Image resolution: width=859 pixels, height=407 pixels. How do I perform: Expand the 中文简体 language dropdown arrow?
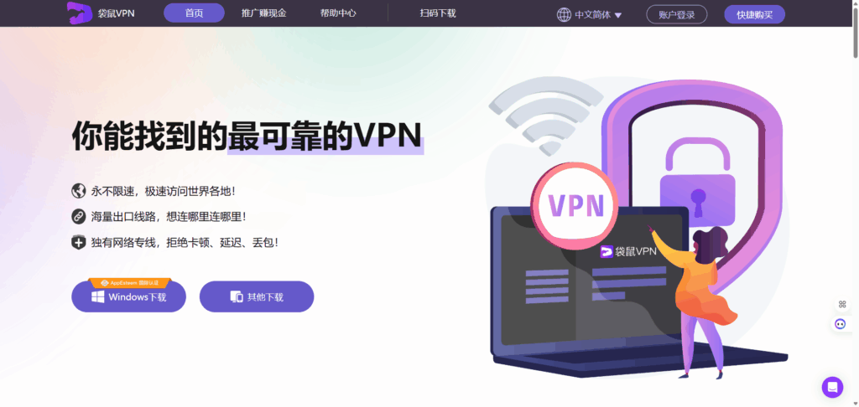pyautogui.click(x=618, y=15)
